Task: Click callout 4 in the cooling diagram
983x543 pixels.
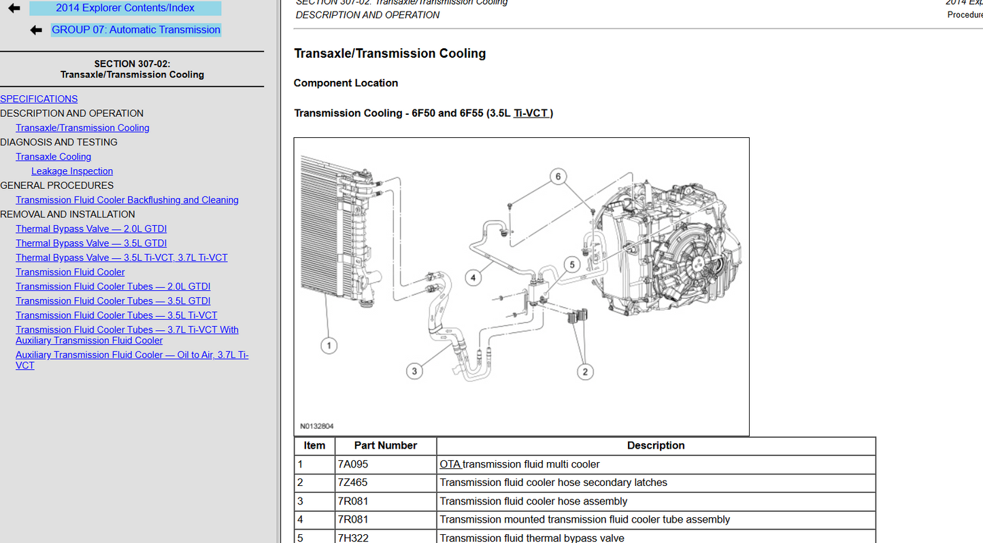Action: pyautogui.click(x=473, y=277)
